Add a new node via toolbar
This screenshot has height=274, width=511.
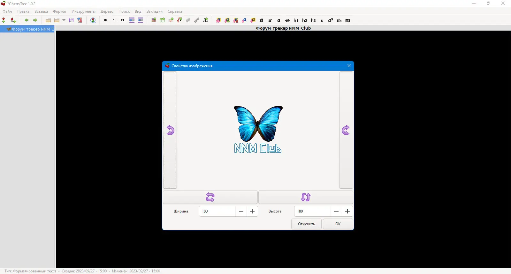coord(4,20)
